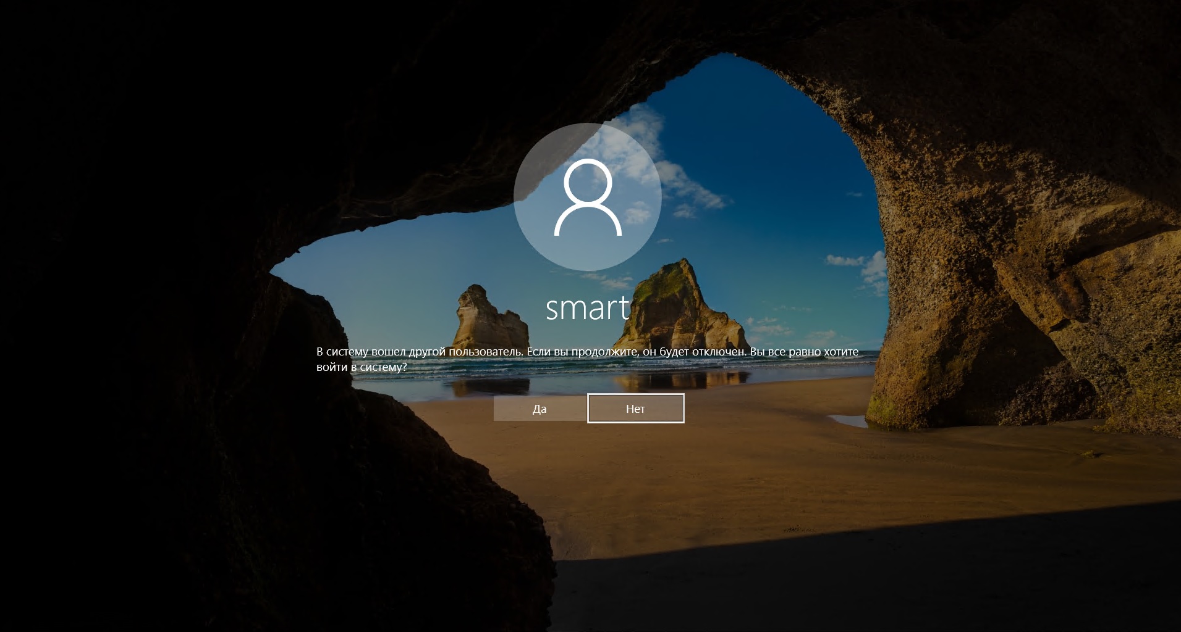Image resolution: width=1181 pixels, height=632 pixels.
Task: Click the Нет button to cancel
Action: pos(635,409)
